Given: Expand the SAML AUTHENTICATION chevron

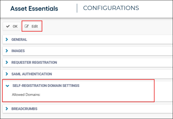Looking at the screenshot, I should [x=7, y=74].
